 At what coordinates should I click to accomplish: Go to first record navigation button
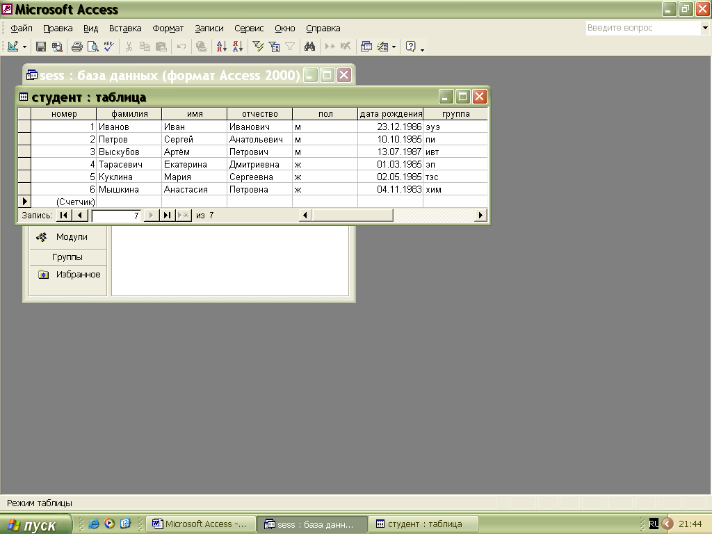click(x=63, y=216)
